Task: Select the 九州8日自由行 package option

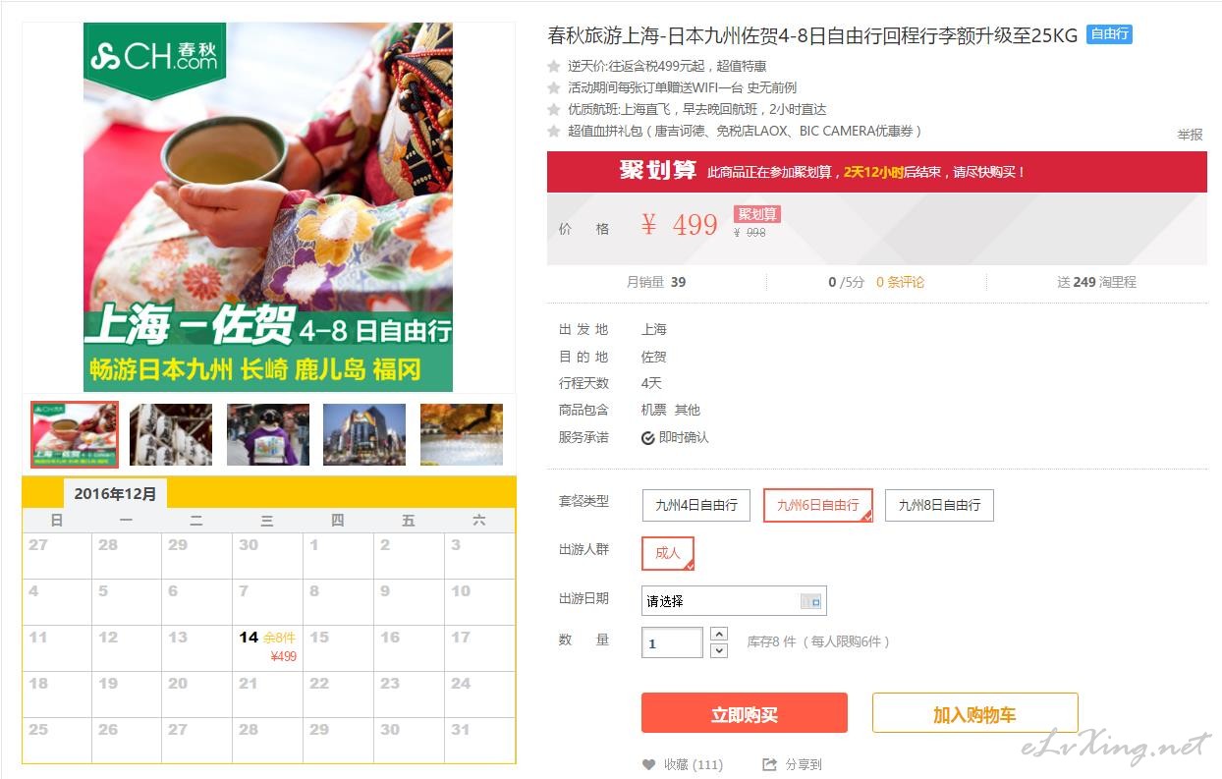Action: point(939,505)
